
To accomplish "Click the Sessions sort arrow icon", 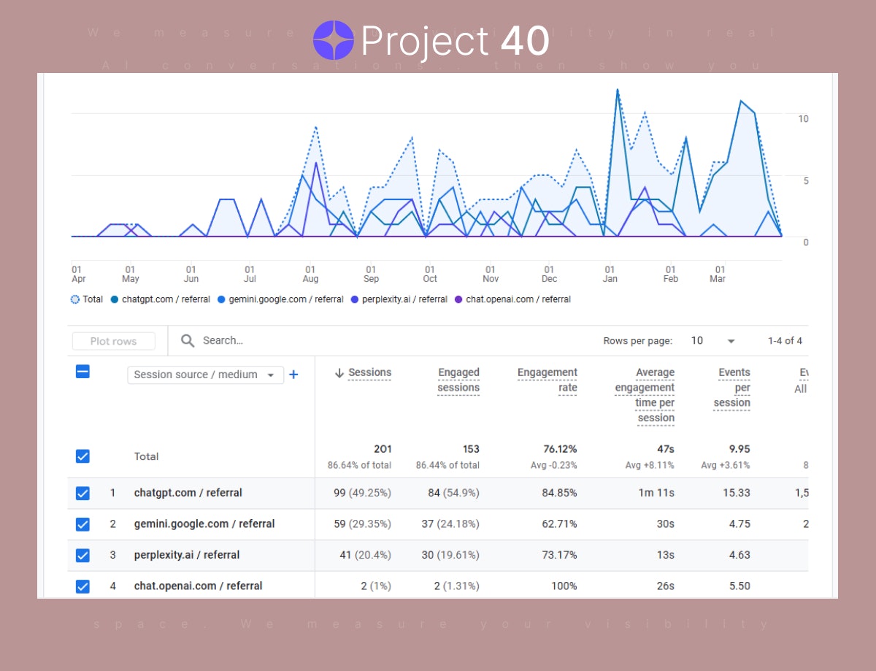I will 339,373.
